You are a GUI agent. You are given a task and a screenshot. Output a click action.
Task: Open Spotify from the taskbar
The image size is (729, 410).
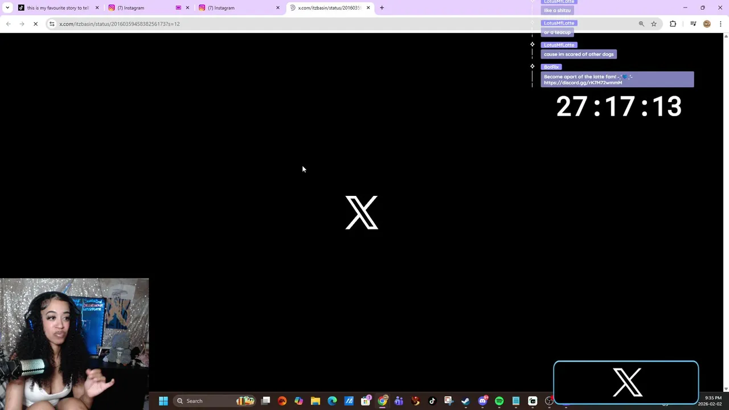[x=499, y=401]
